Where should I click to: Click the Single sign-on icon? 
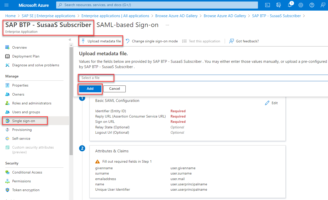[x=7, y=121]
